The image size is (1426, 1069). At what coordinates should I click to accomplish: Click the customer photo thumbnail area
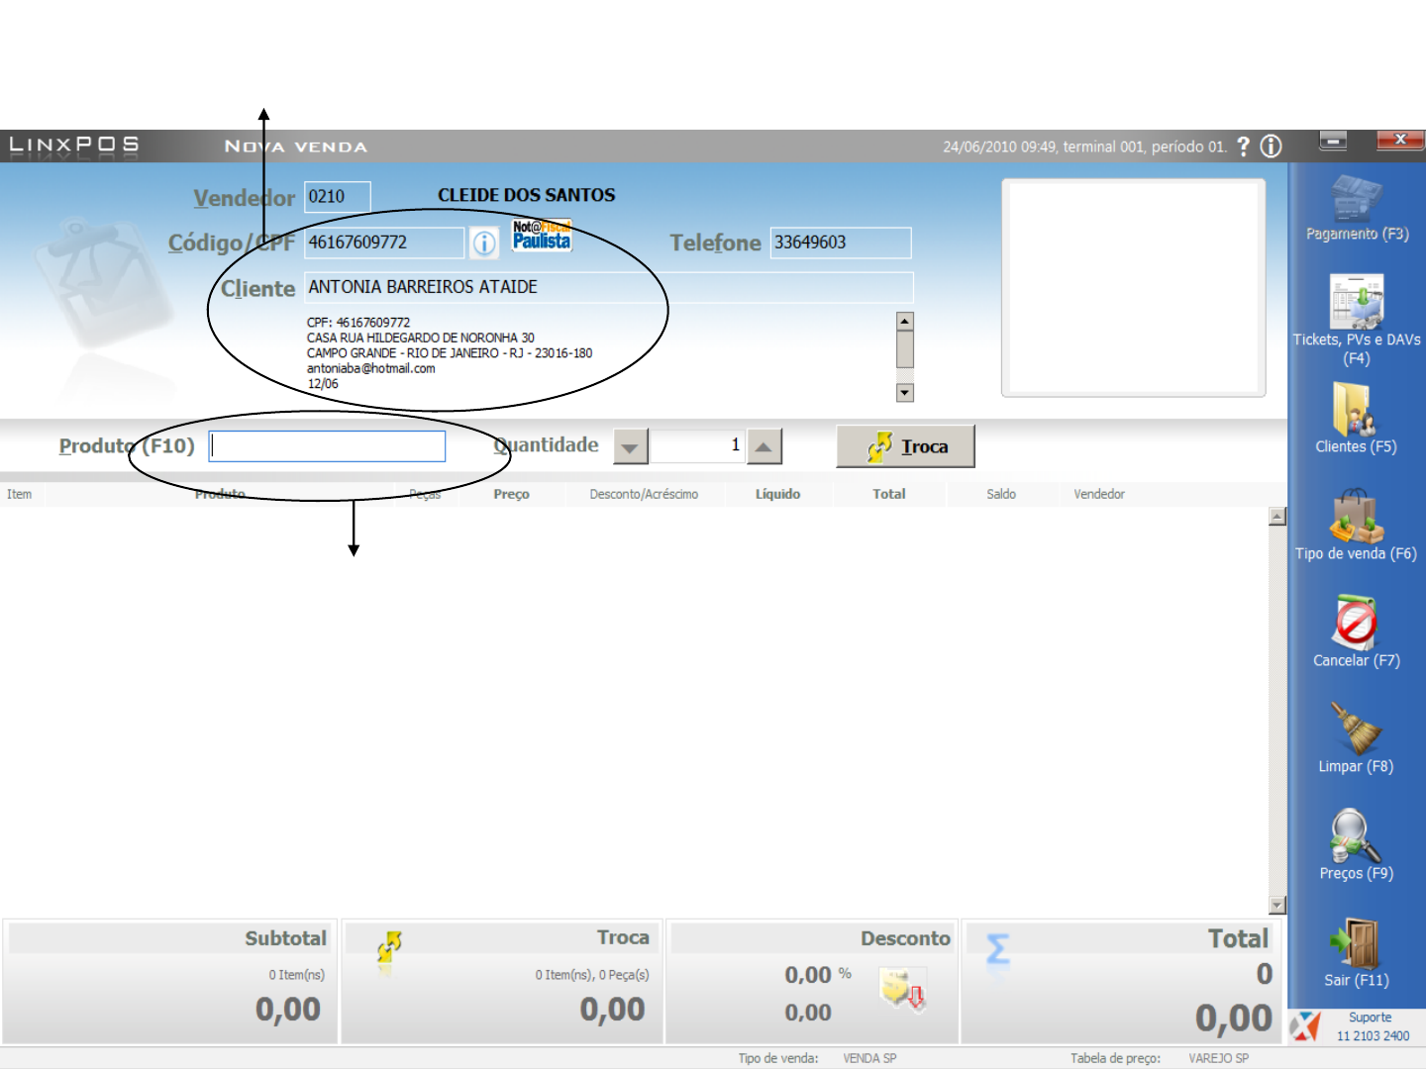click(x=1134, y=288)
